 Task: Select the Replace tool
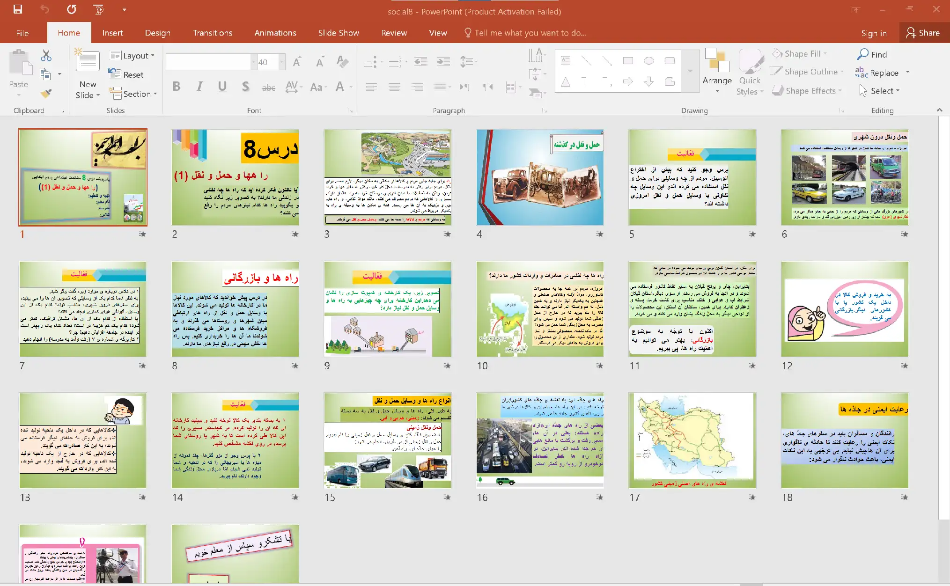pyautogui.click(x=882, y=73)
